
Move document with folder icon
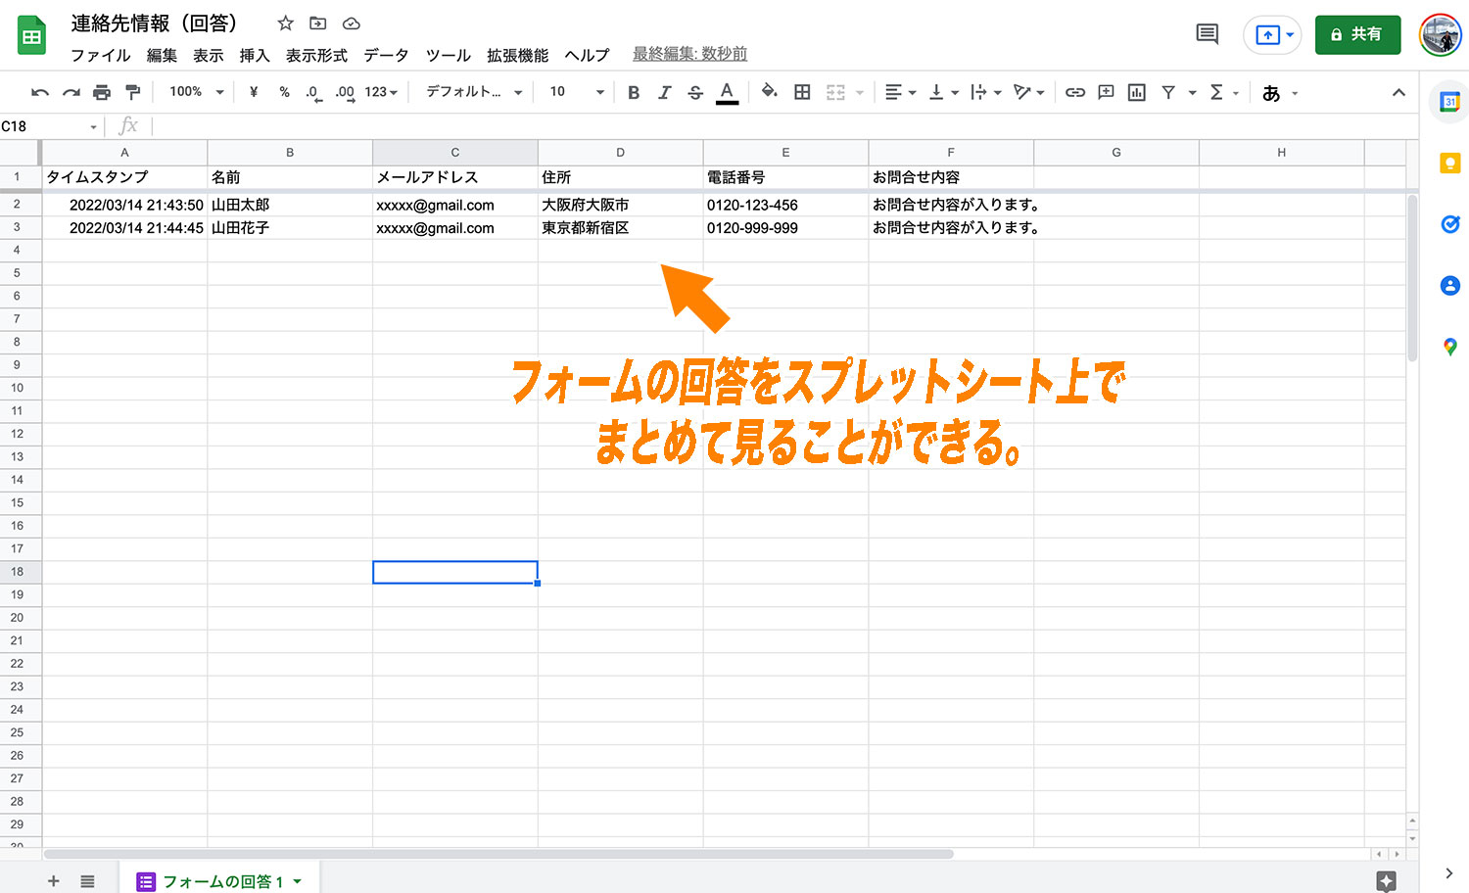pos(318,23)
